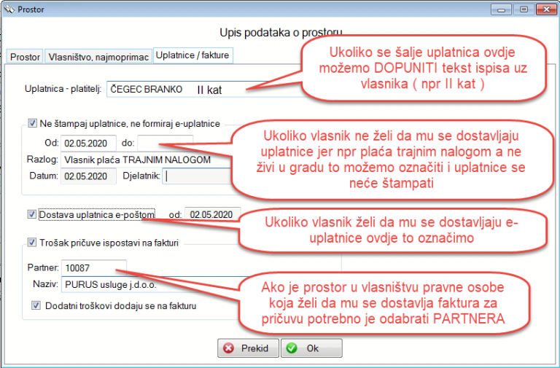The height and width of the screenshot is (368, 560).
Task: Confirm with the Ok button
Action: 311,348
